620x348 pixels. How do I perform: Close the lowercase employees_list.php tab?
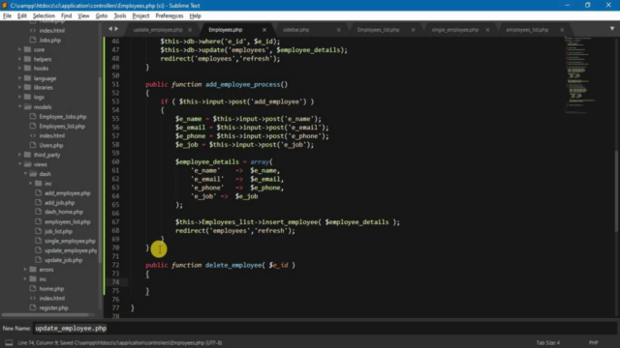[x=562, y=30]
